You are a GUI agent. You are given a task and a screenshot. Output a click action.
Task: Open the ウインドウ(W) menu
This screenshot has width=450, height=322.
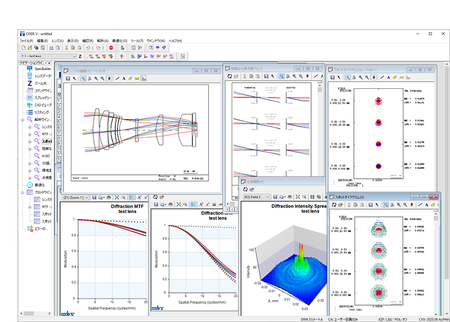pyautogui.click(x=156, y=41)
